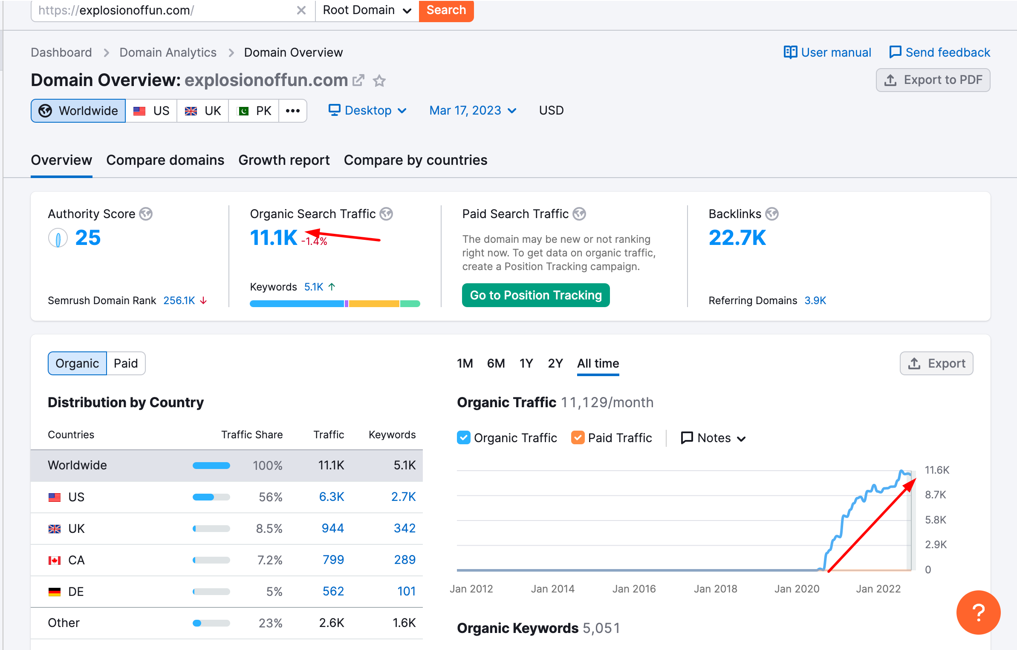The image size is (1017, 650).
Task: Select the US database button
Action: point(151,111)
